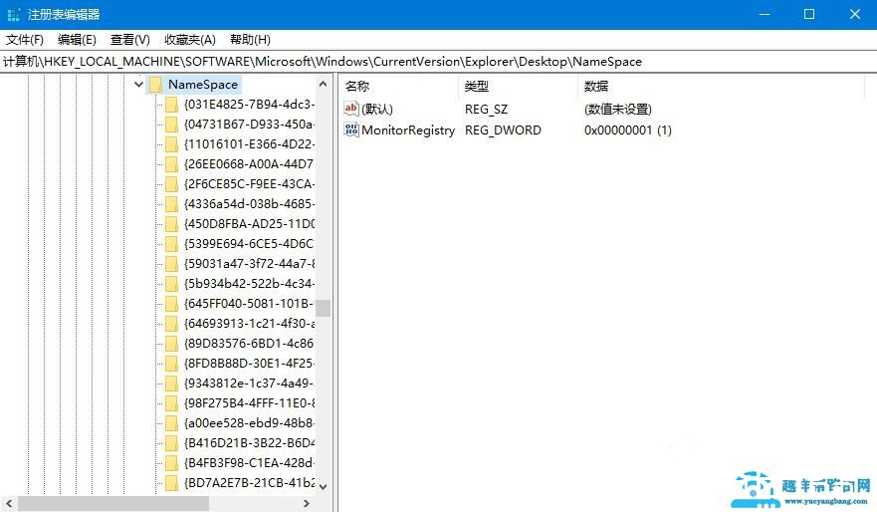Collapse the NameSpace tree node
This screenshot has height=512, width=877.
[x=138, y=85]
